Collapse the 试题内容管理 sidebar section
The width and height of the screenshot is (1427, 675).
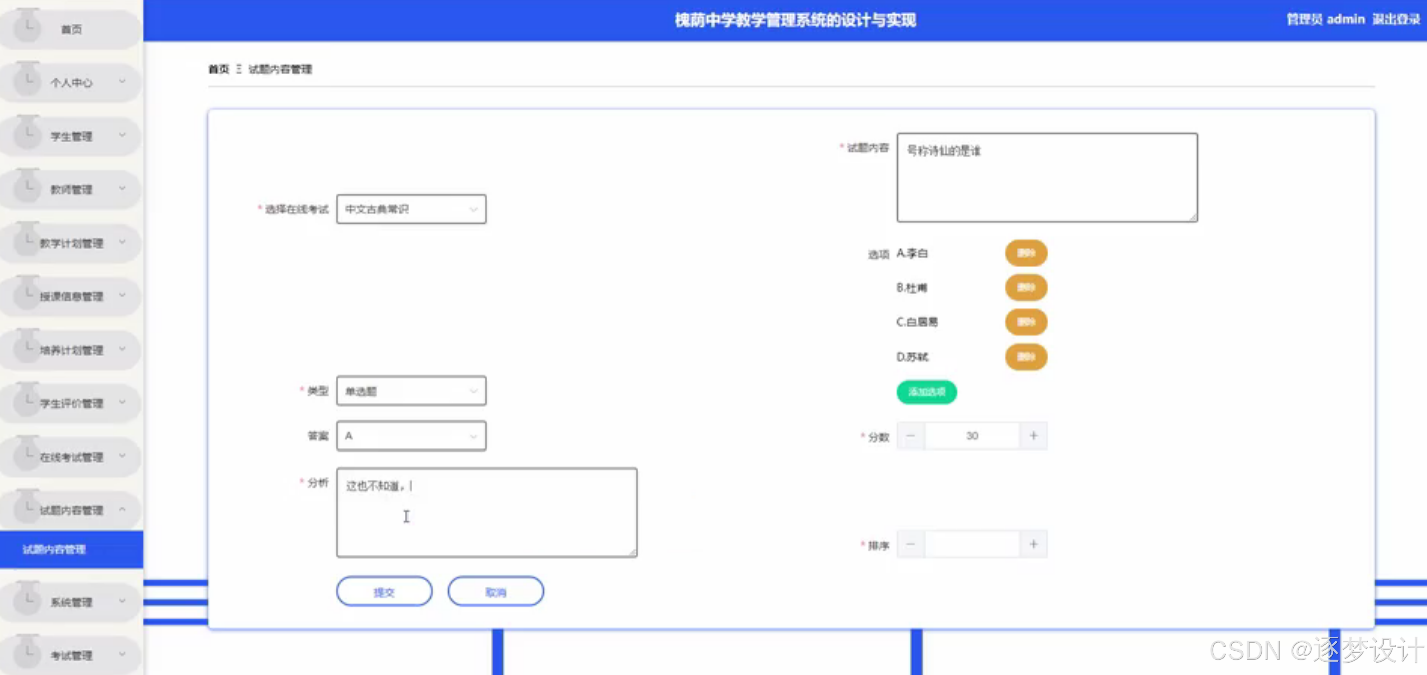[x=123, y=509]
